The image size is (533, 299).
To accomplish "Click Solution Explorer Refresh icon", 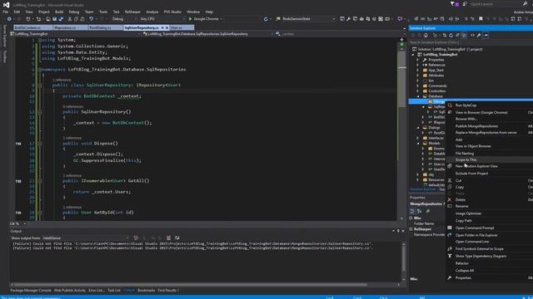I will (x=451, y=35).
